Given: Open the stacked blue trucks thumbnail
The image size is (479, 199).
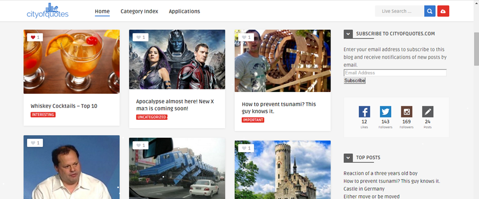Looking at the screenshot, I should pos(177,168).
